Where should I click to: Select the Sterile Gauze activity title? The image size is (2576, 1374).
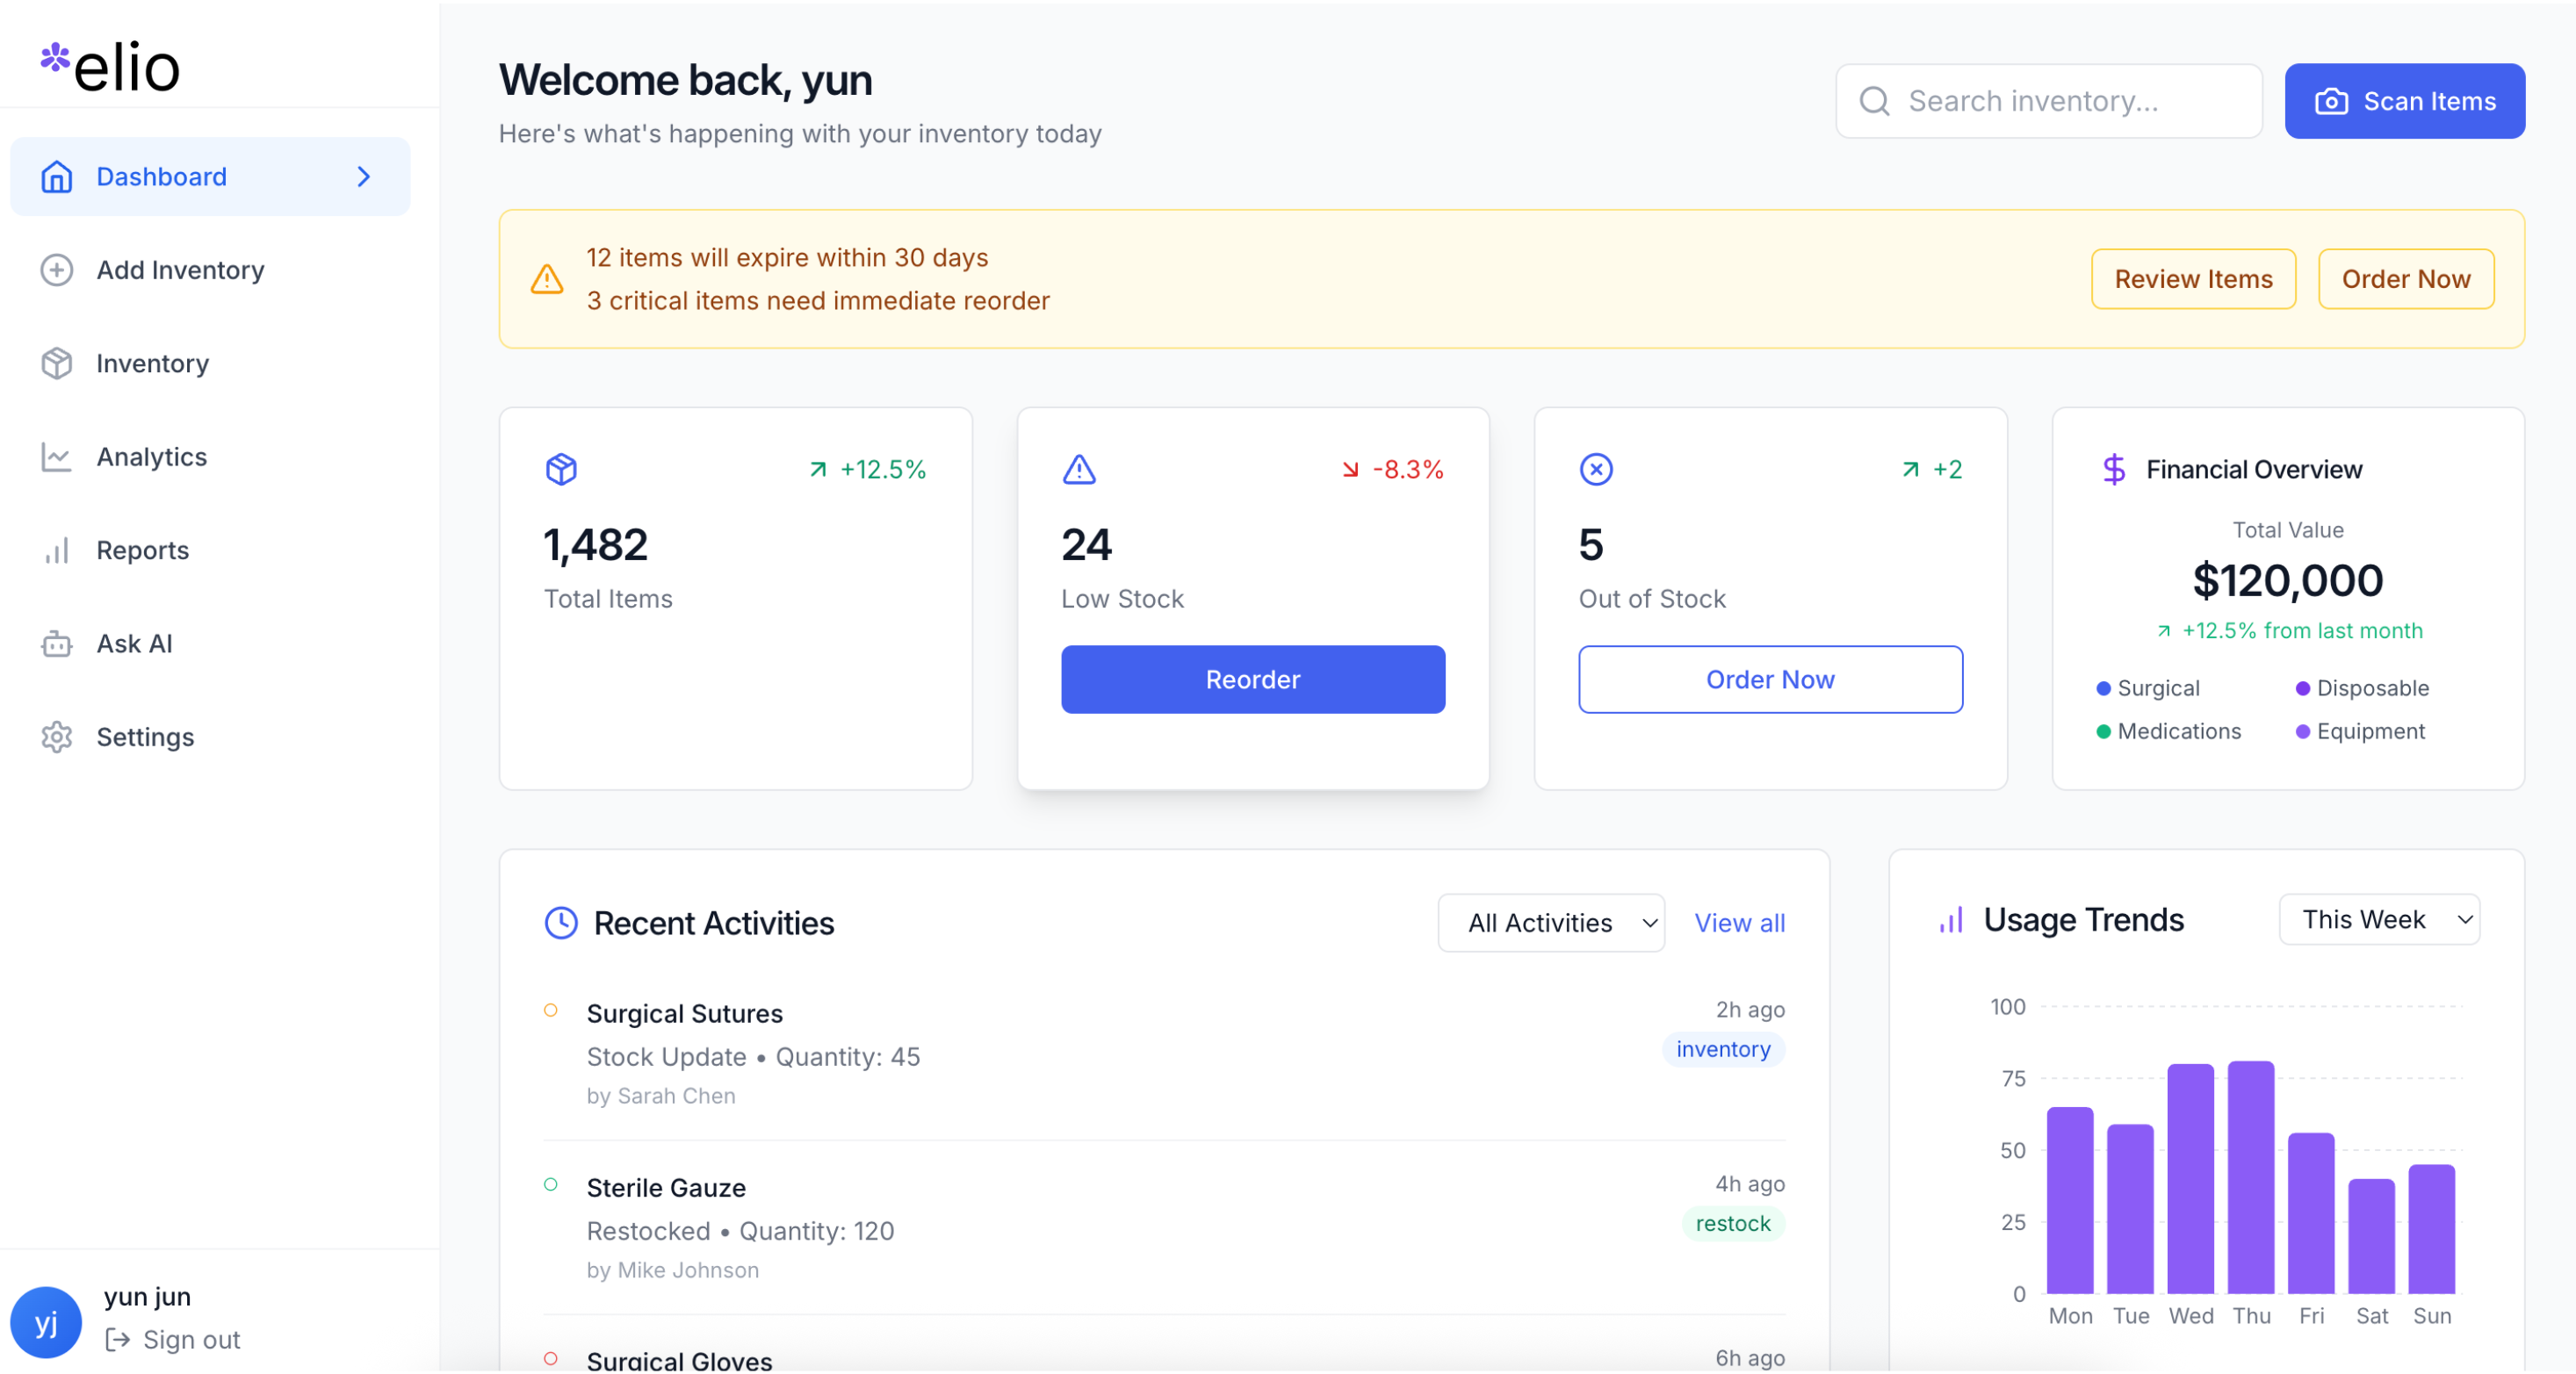(666, 1188)
